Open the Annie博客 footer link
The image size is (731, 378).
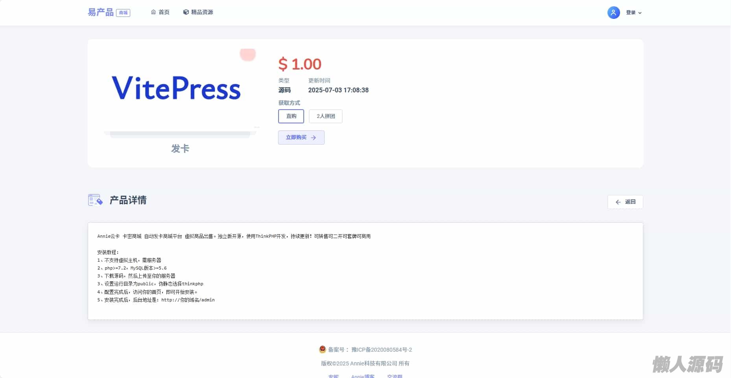[x=363, y=376]
